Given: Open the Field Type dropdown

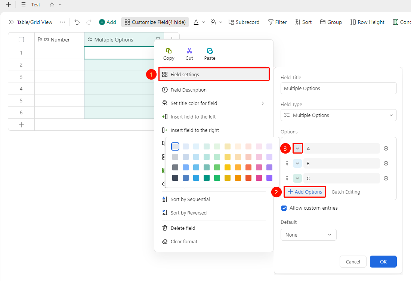Looking at the screenshot, I should [339, 115].
